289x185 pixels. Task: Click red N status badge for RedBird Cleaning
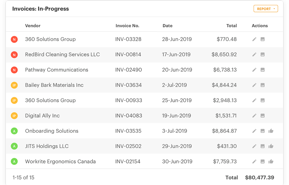[14, 55]
